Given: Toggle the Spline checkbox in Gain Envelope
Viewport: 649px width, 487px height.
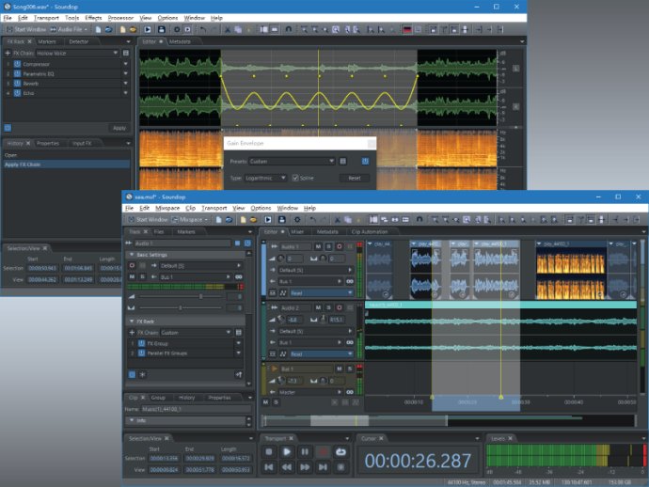Looking at the screenshot, I should (295, 178).
